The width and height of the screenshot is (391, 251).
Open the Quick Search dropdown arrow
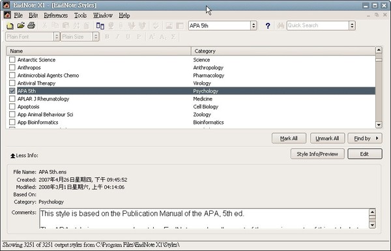(352, 25)
